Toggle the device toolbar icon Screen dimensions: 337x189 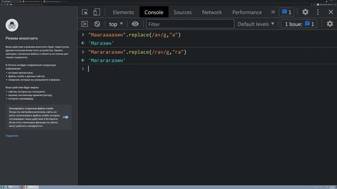pos(96,12)
